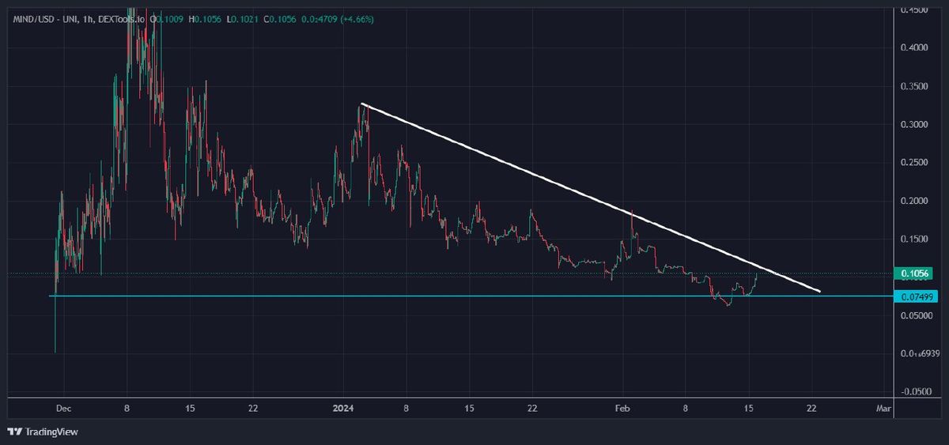The height and width of the screenshot is (445, 949).
Task: Click the Dec label on time axis
Action: pyautogui.click(x=64, y=409)
